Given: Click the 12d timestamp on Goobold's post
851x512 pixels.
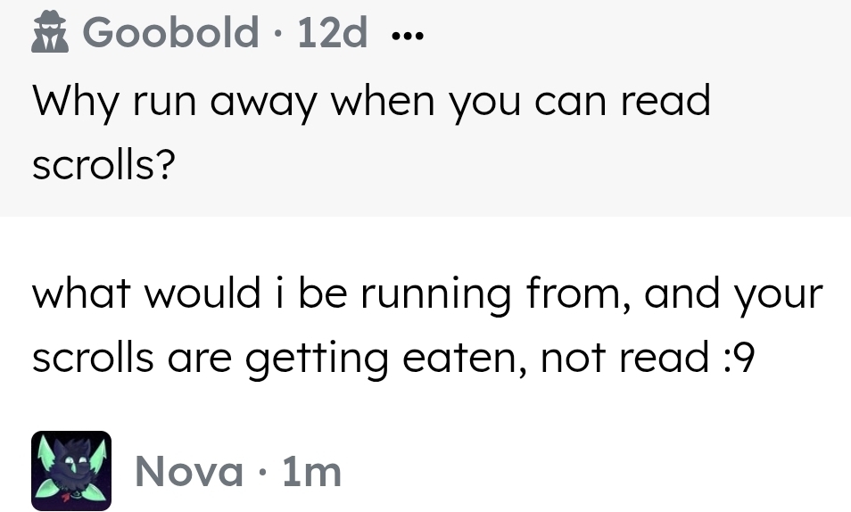Looking at the screenshot, I should tap(332, 34).
